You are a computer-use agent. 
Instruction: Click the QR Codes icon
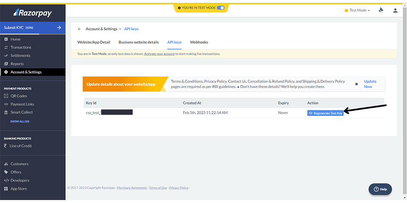tap(6, 96)
